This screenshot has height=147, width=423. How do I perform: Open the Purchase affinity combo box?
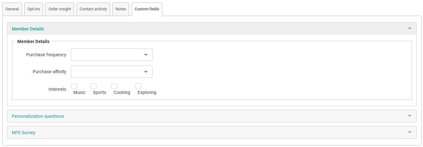pyautogui.click(x=107, y=72)
